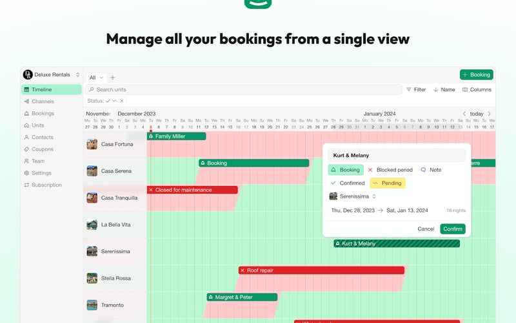Click the Casa Fortuna unit name
Image resolution: width=516 pixels, height=323 pixels.
(117, 144)
